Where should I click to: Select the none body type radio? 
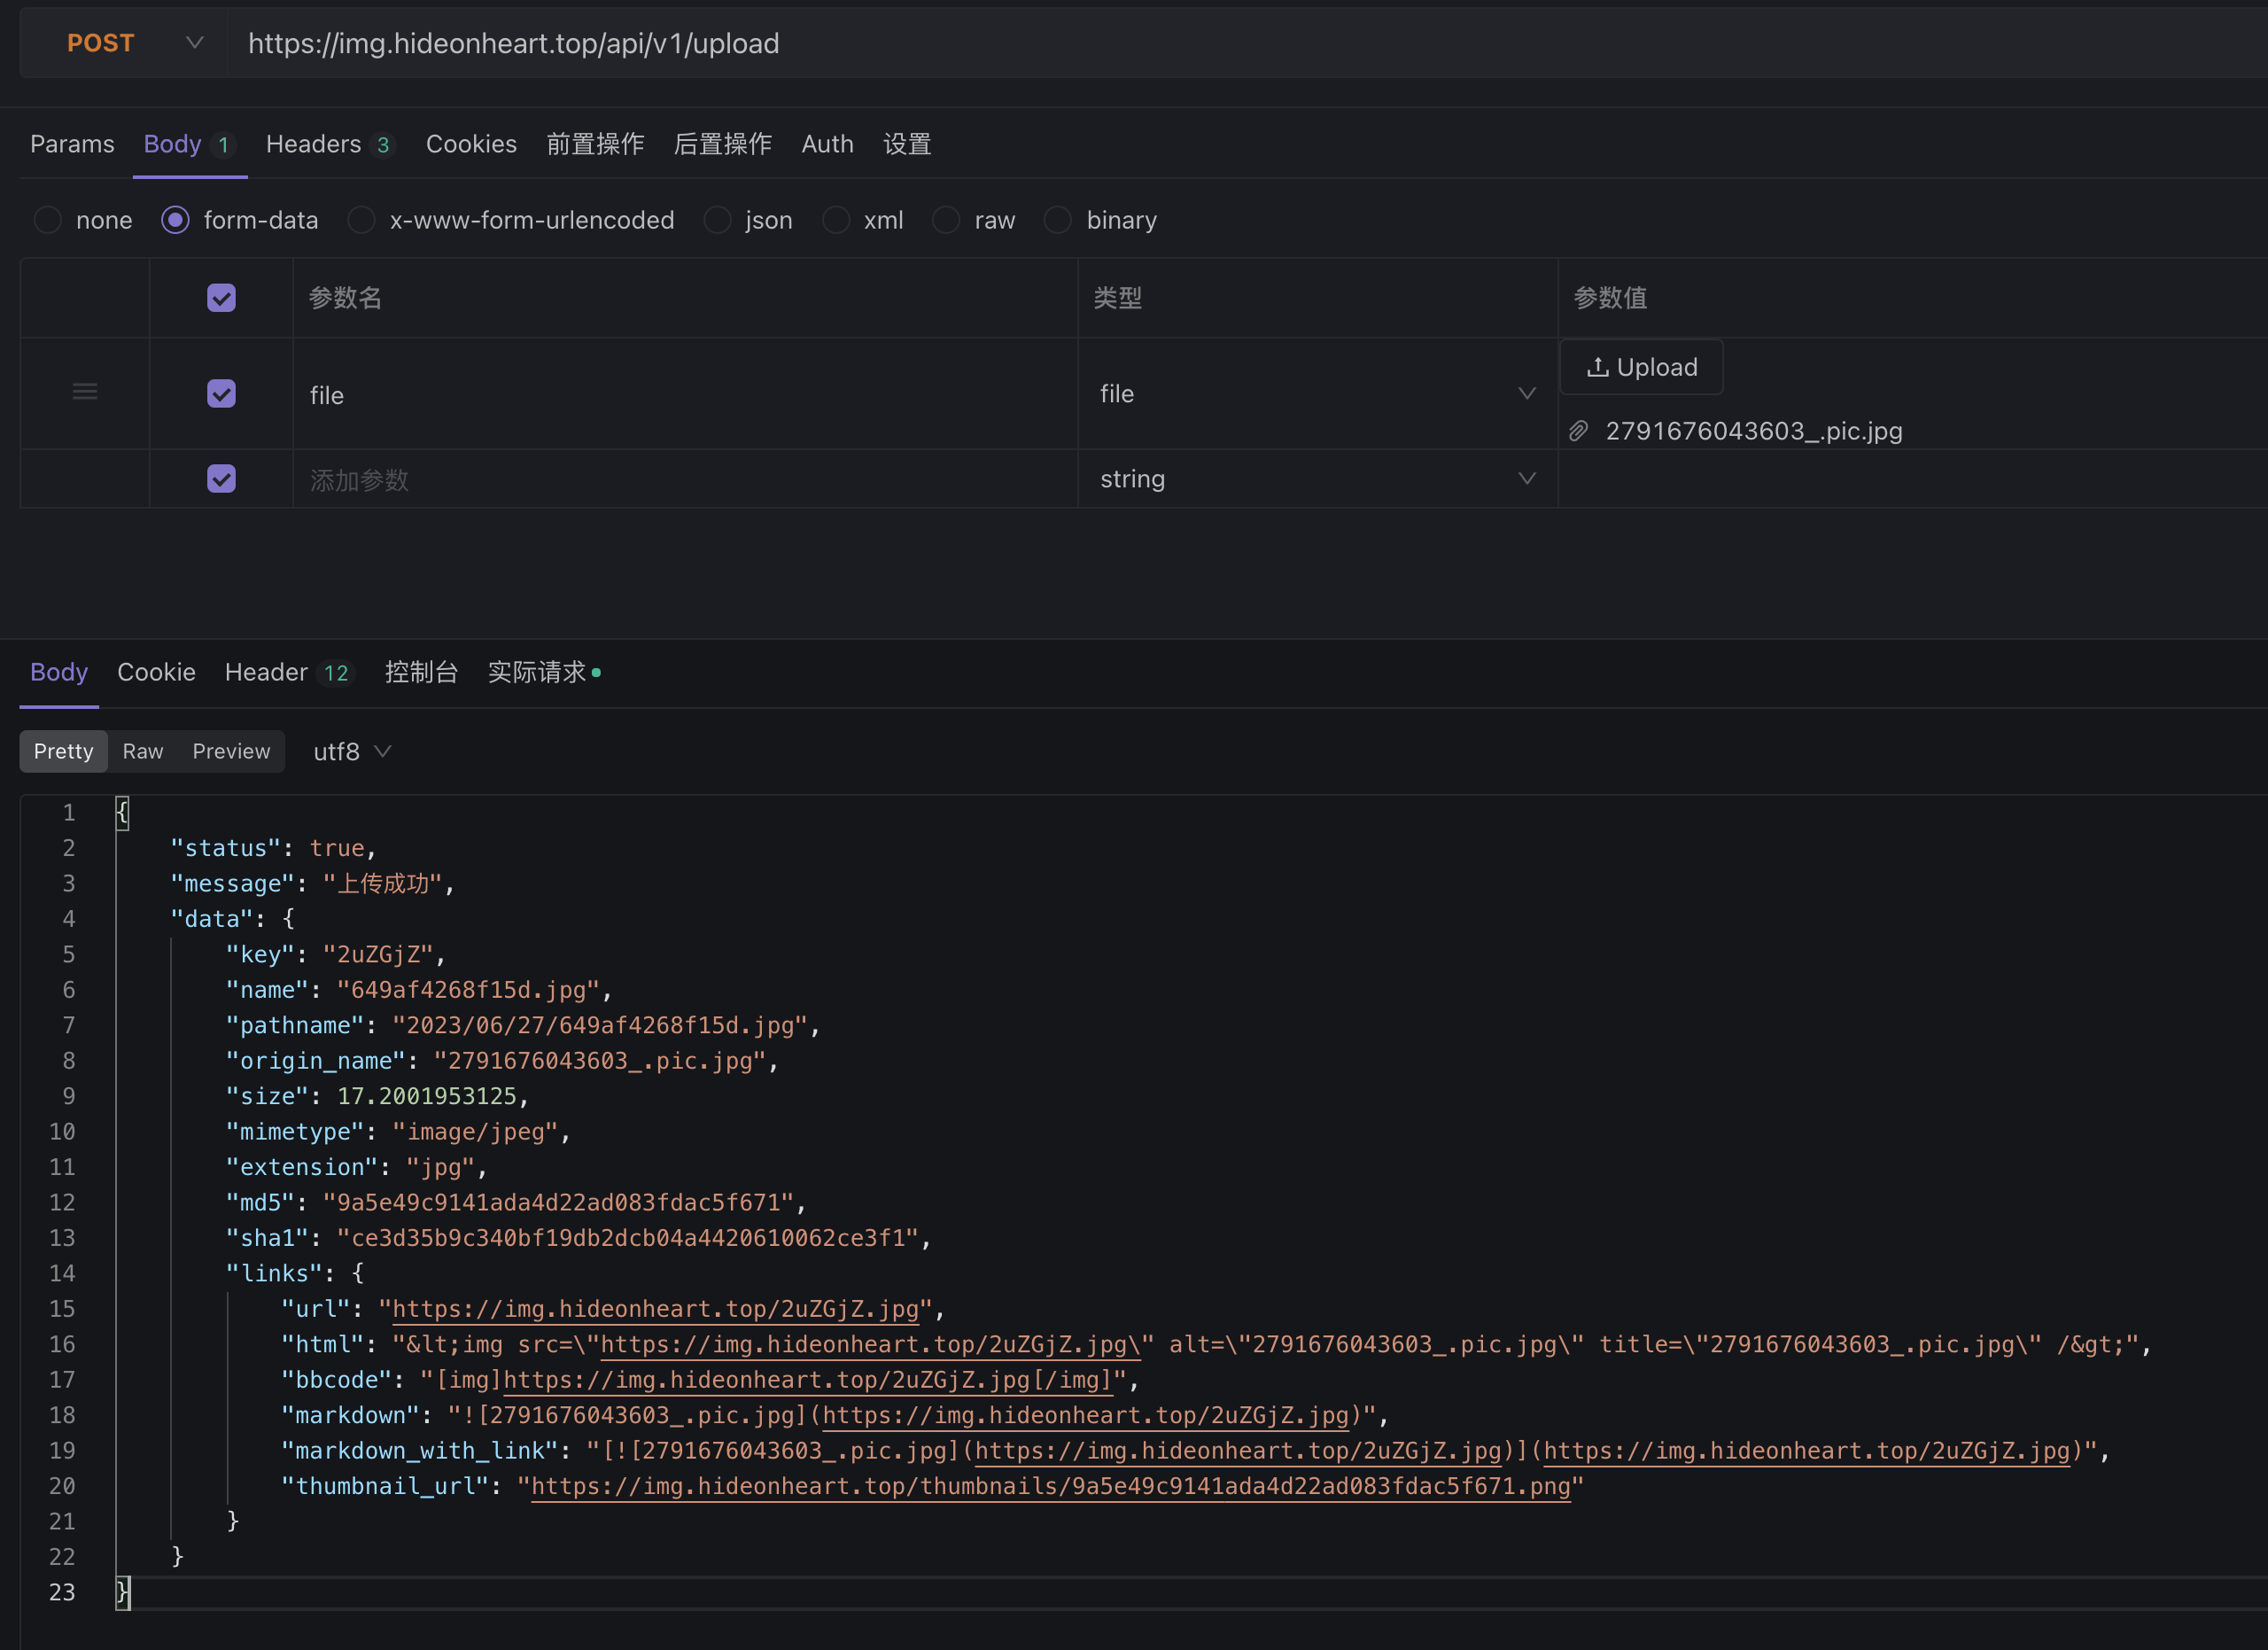pyautogui.click(x=47, y=220)
